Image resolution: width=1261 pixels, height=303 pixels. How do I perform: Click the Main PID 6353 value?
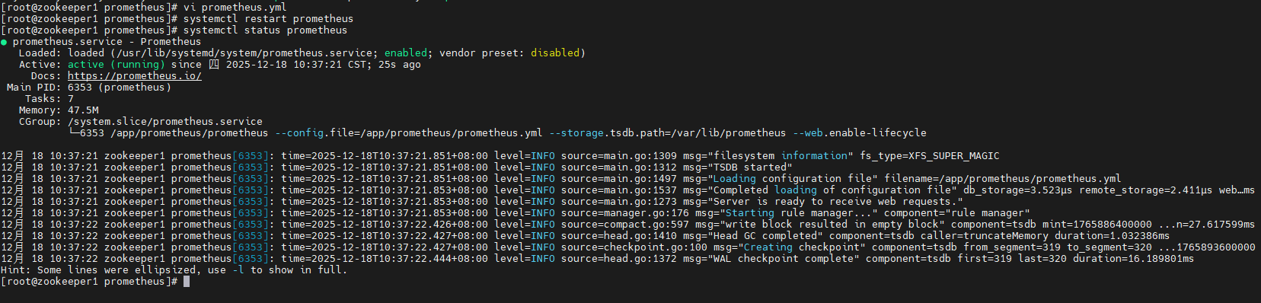pyautogui.click(x=79, y=88)
